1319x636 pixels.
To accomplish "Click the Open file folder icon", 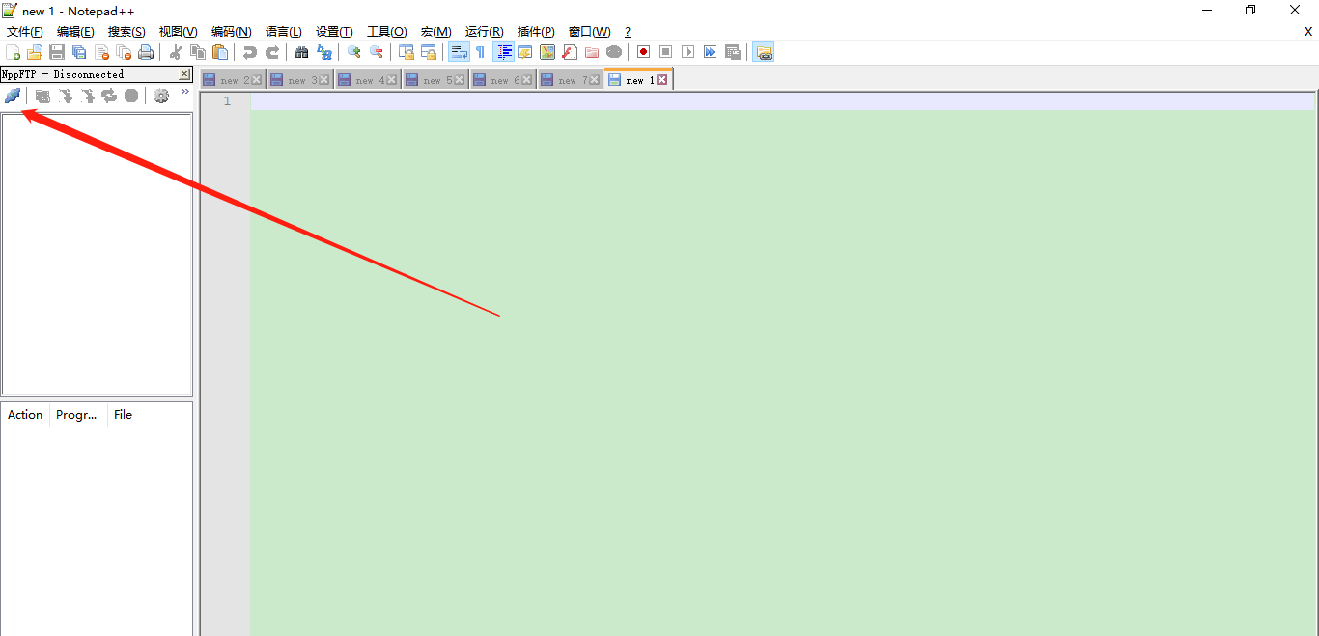I will click(x=35, y=52).
